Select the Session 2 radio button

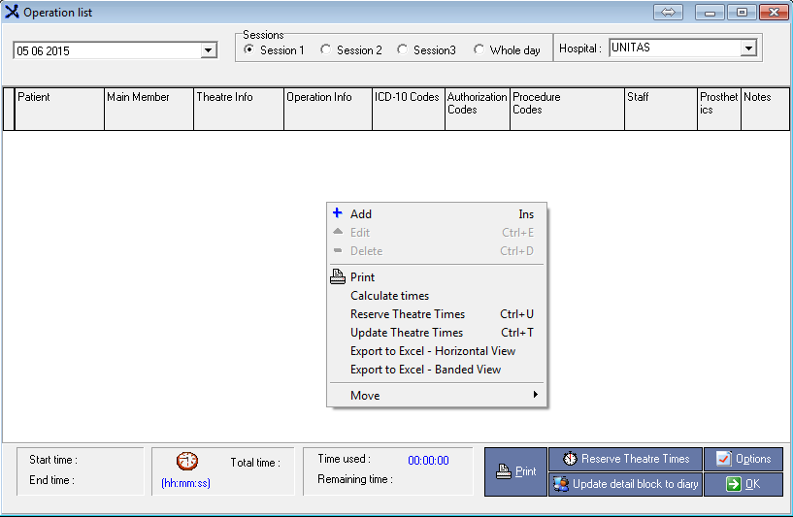point(326,49)
